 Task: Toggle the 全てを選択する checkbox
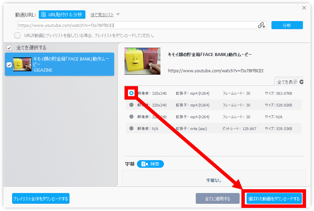9,48
